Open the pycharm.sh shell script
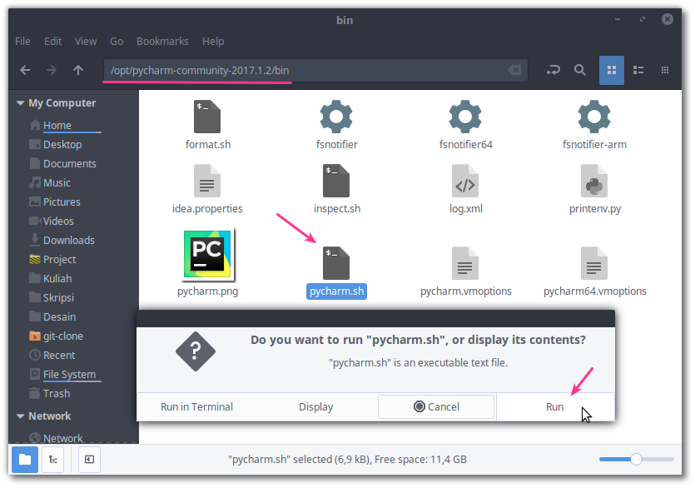Screen dimensions: 695x488 (336, 261)
